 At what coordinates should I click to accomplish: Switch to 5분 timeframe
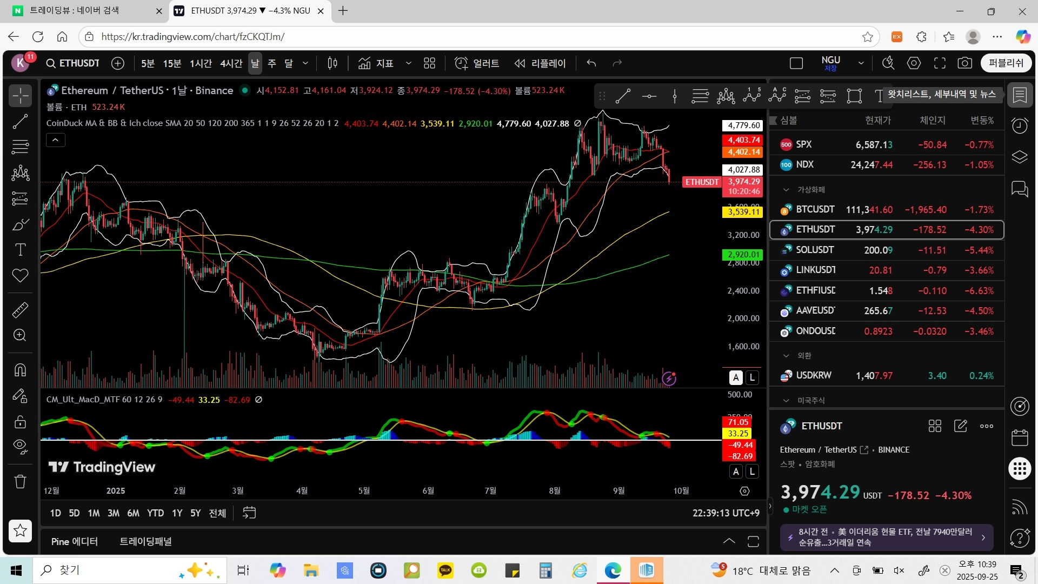point(148,63)
